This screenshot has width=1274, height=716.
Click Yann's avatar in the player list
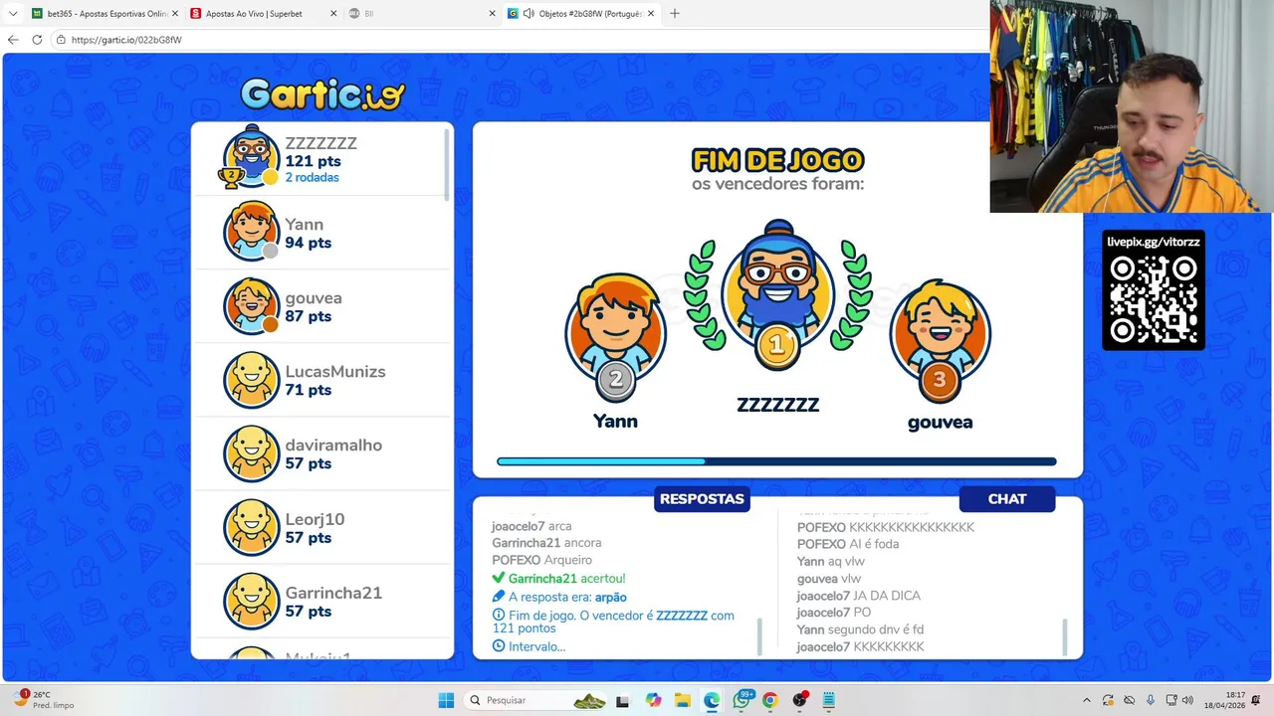point(251,231)
